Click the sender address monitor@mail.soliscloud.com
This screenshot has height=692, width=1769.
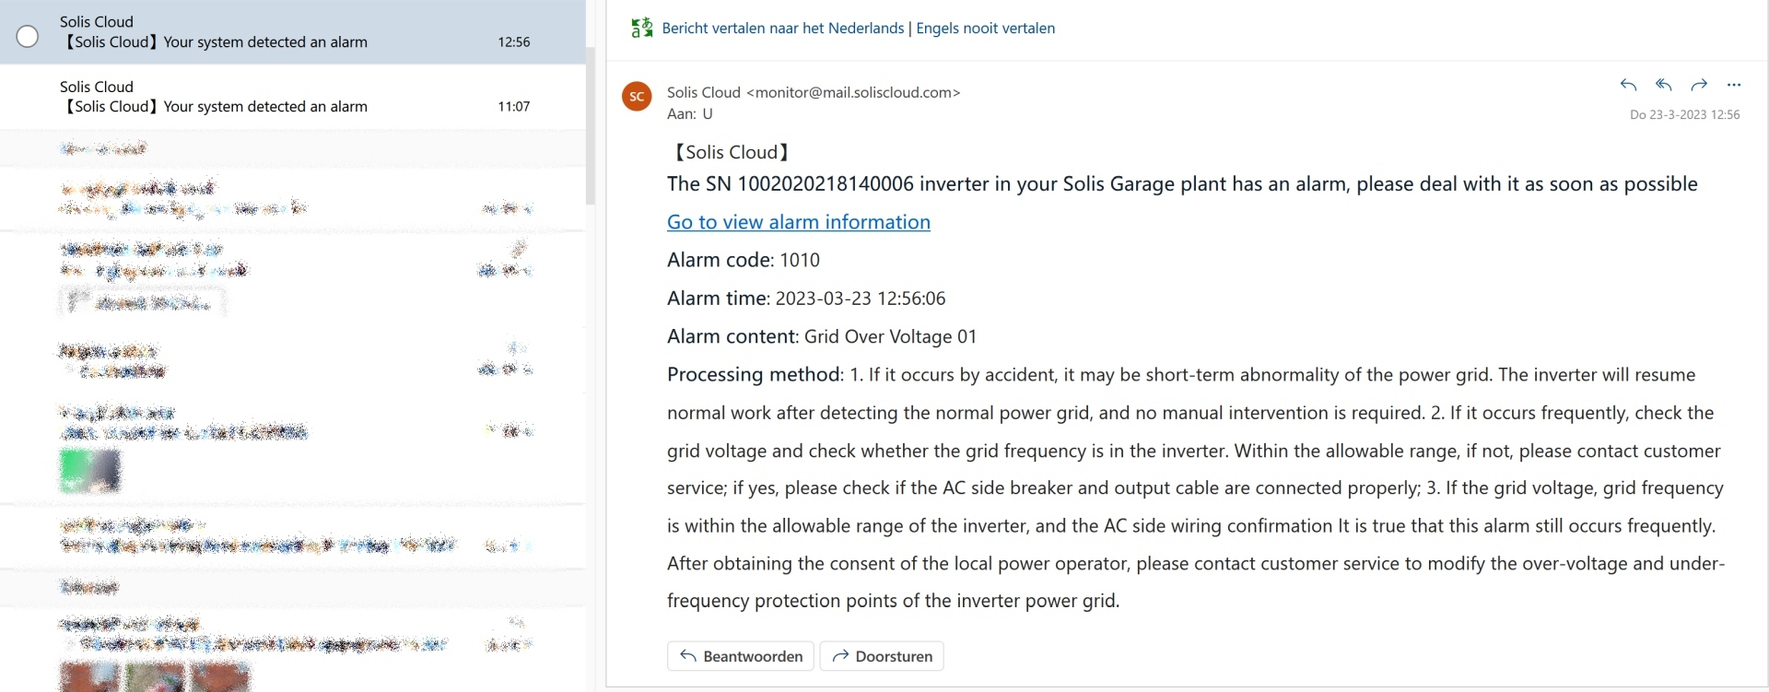857,92
